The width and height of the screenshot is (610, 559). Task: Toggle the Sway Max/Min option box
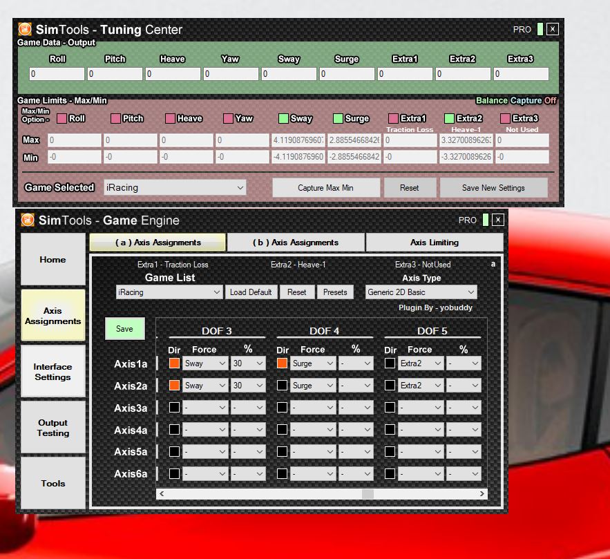[x=284, y=118]
